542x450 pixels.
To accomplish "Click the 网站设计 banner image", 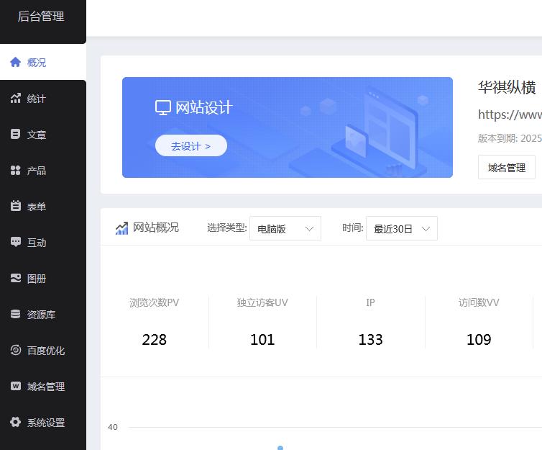I will click(288, 127).
